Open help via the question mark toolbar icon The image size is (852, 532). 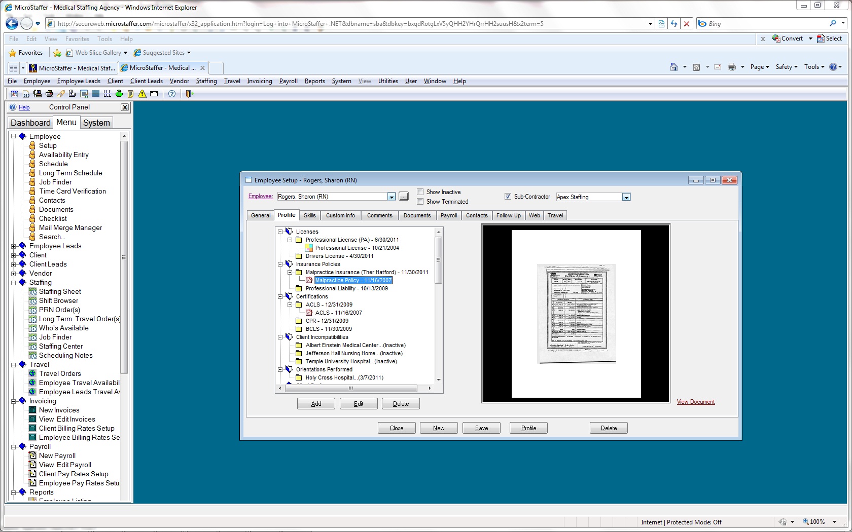pos(172,94)
